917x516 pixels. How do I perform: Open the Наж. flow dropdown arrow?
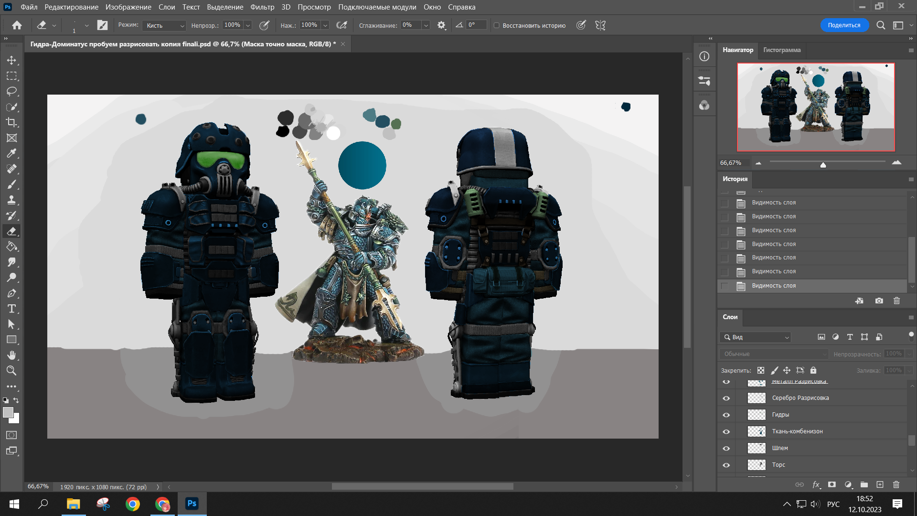pos(325,25)
